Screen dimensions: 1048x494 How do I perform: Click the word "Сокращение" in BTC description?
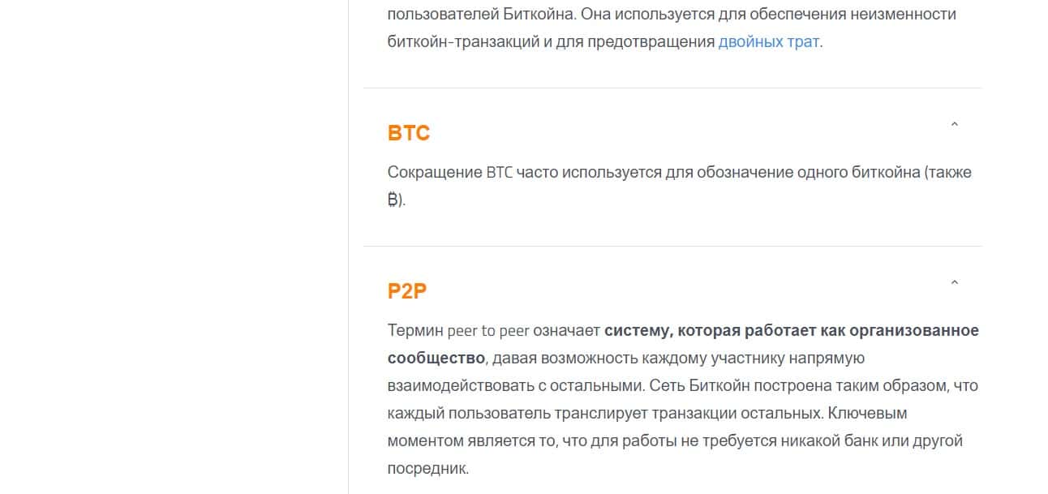pyautogui.click(x=434, y=173)
